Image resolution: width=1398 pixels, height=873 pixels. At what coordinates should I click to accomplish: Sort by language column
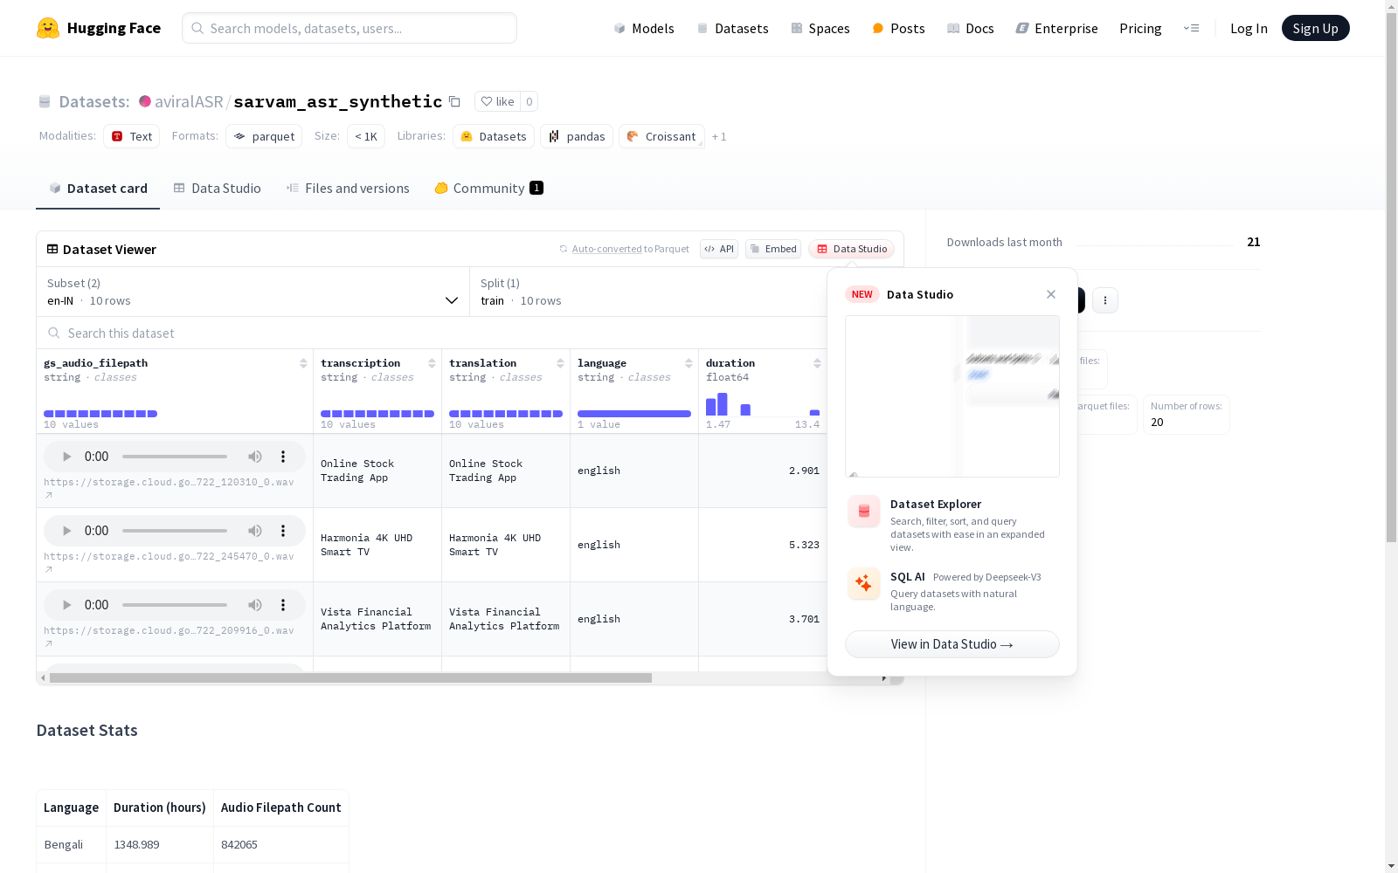(x=689, y=363)
